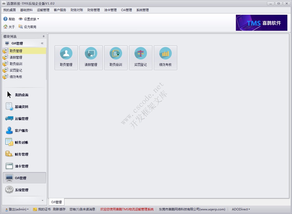Open 油卡管理 sidebar group

pos(24,166)
